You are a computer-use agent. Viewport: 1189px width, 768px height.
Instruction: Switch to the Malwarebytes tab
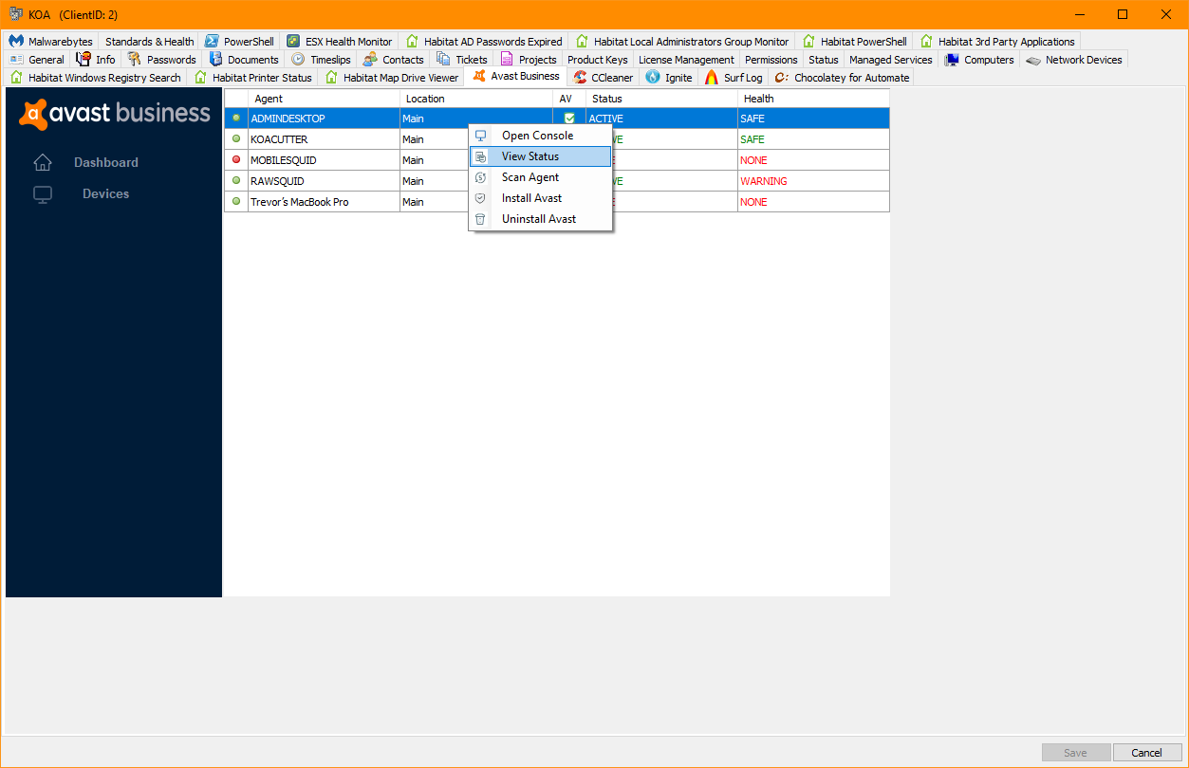pos(52,42)
